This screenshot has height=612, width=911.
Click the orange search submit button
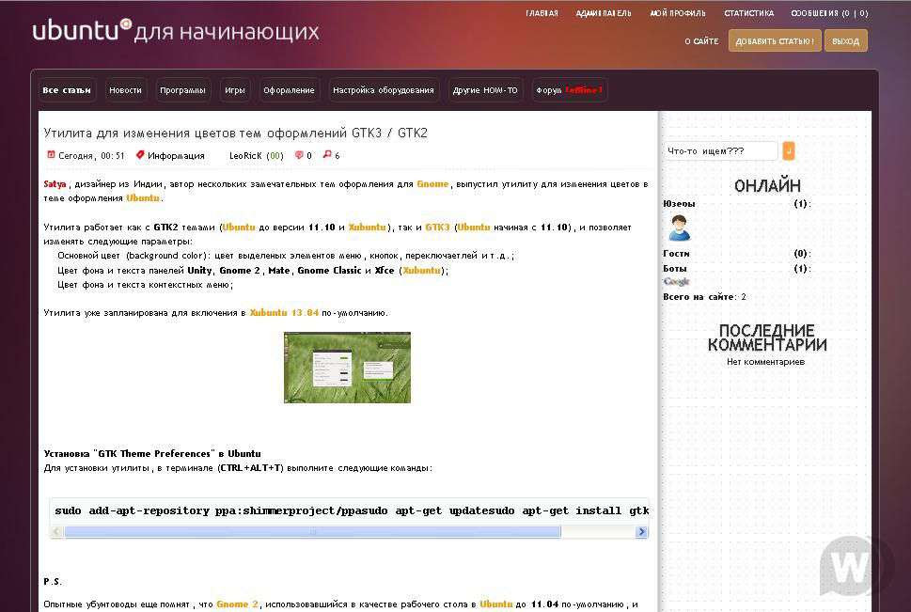[789, 151]
